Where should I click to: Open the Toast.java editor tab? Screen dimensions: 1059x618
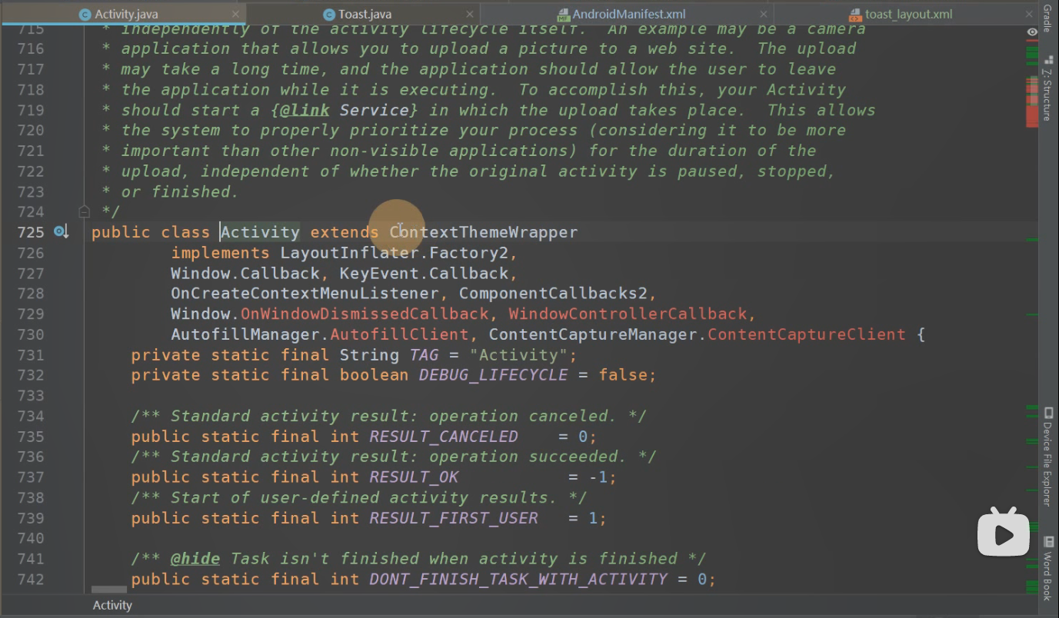click(x=365, y=14)
